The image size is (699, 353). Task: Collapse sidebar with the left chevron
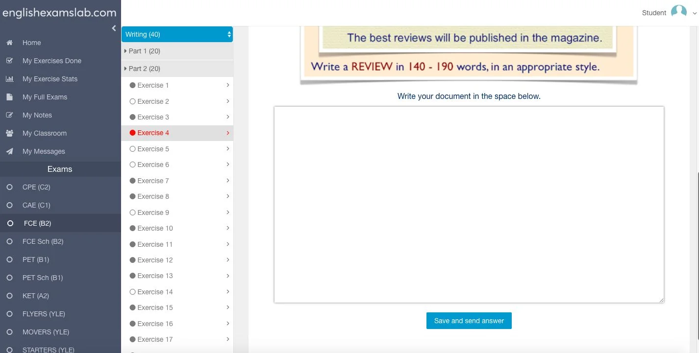pyautogui.click(x=114, y=28)
